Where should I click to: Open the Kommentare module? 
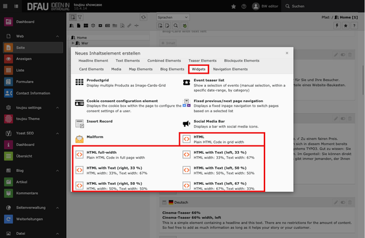(x=8, y=193)
